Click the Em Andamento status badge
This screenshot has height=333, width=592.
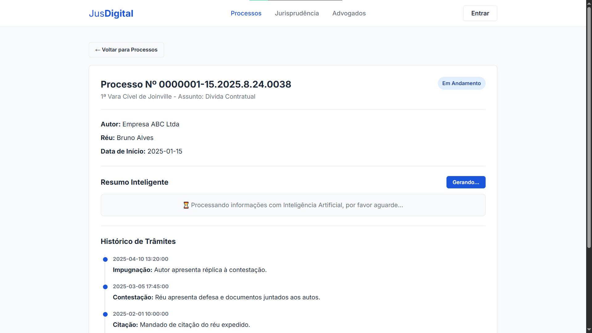click(462, 83)
